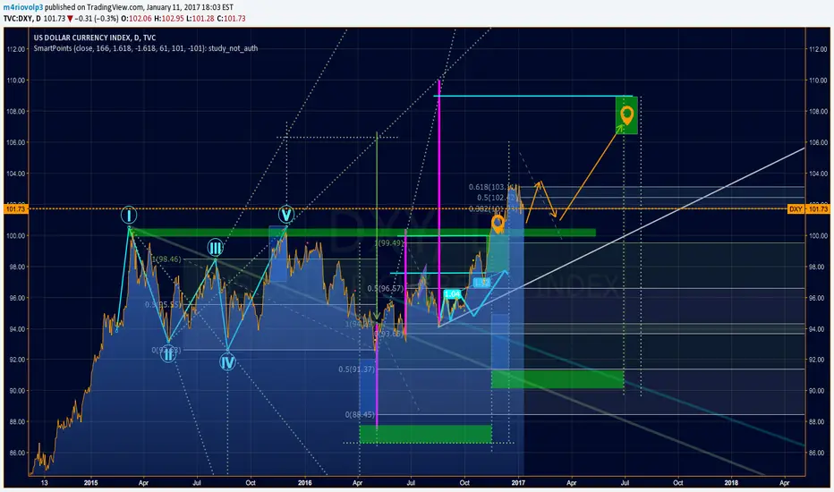Select the circled wave I marker

(x=129, y=216)
